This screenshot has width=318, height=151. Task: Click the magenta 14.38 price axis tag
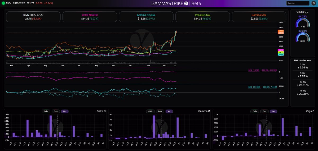coord(281,50)
